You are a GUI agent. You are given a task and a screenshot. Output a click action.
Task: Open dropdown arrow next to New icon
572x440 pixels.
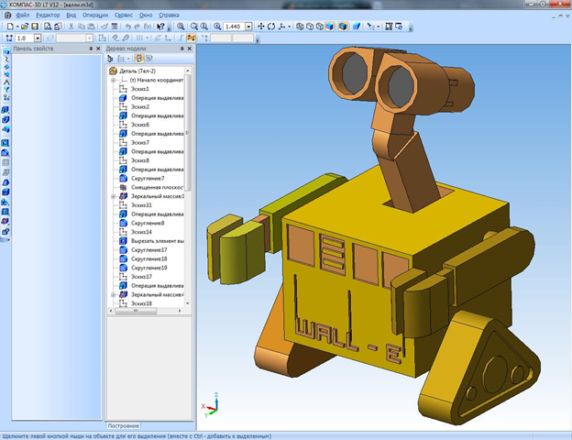point(17,27)
